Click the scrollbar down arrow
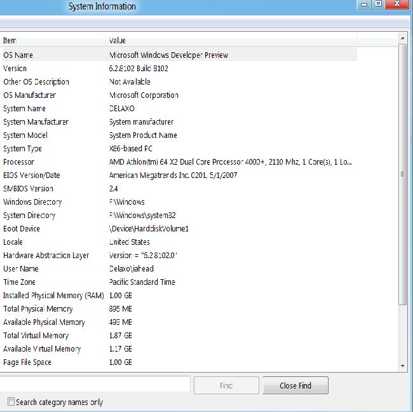This screenshot has height=412, width=413. pos(402,366)
